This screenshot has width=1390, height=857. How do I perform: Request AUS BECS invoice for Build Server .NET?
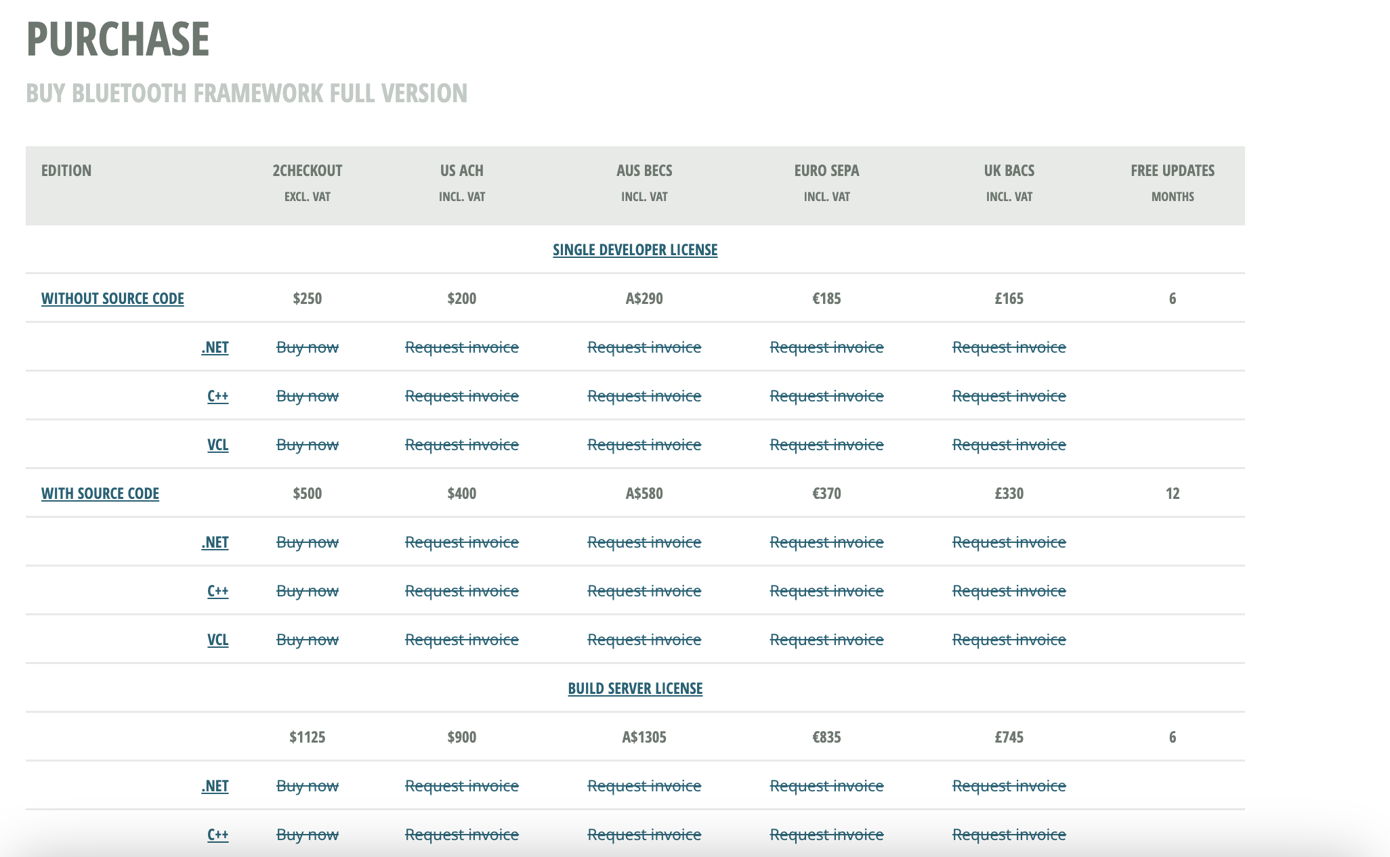(644, 786)
